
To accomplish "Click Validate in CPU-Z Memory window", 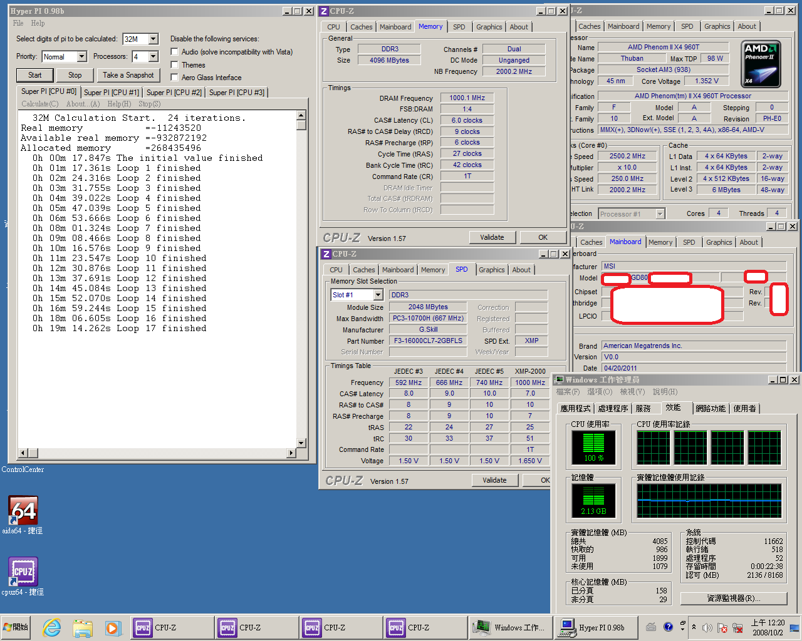I will 492,237.
